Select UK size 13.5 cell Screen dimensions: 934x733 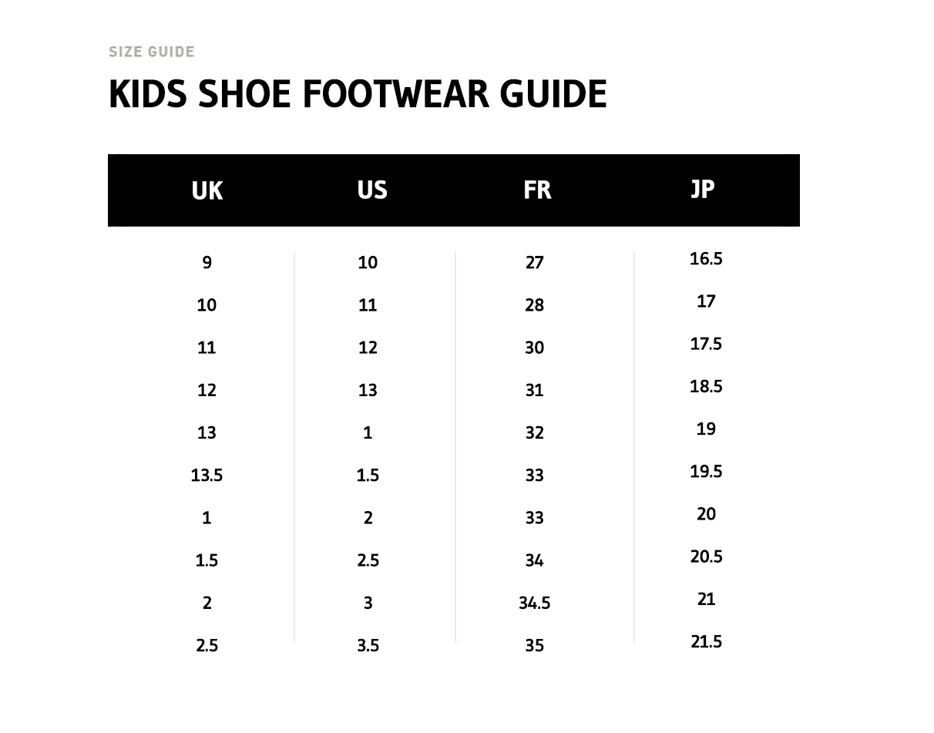[x=207, y=476]
